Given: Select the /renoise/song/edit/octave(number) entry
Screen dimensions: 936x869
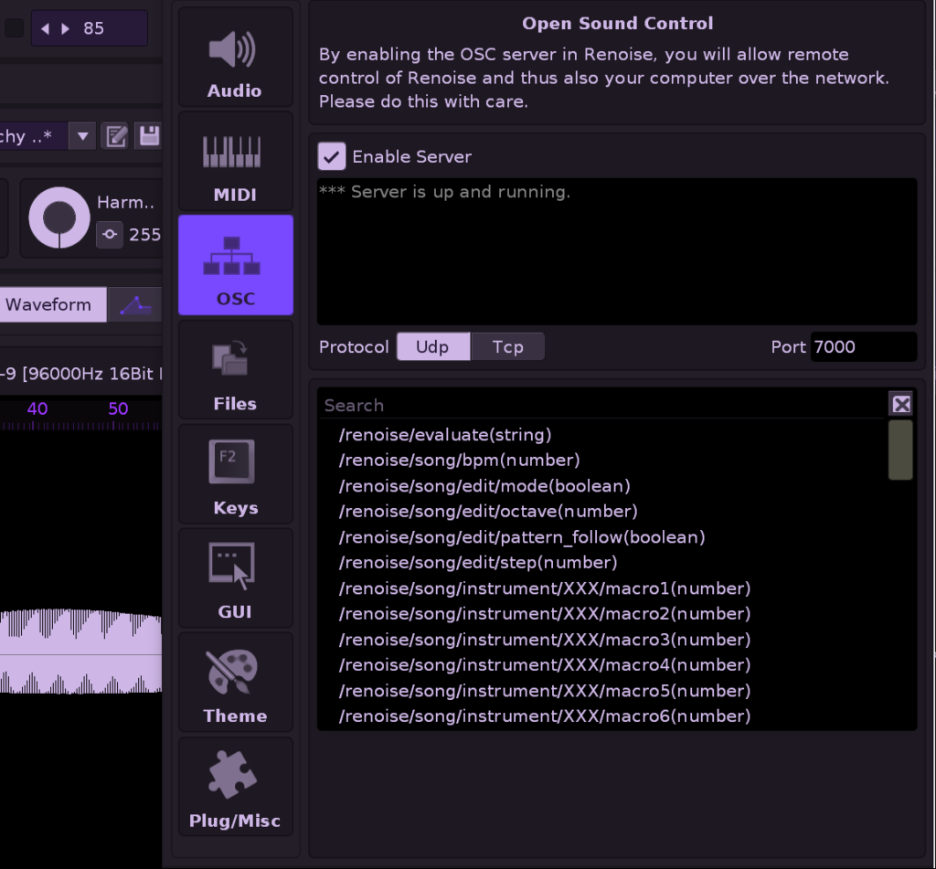Looking at the screenshot, I should coord(488,512).
